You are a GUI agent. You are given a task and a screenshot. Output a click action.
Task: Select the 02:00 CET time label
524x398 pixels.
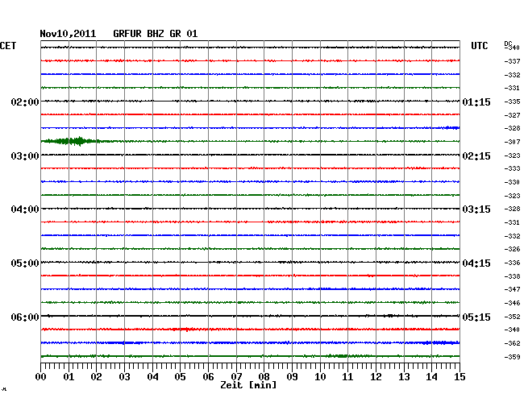(25, 102)
